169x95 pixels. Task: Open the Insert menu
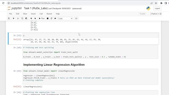(33, 14)
